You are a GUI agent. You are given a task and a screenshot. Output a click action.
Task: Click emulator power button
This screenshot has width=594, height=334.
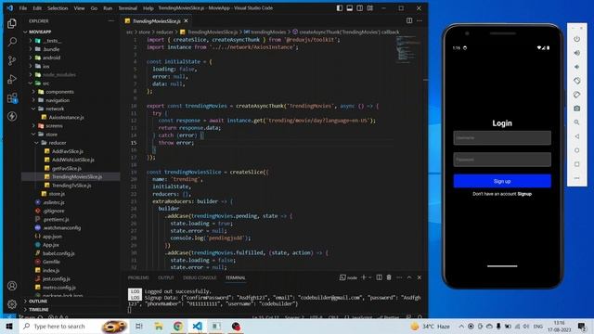pyautogui.click(x=576, y=39)
